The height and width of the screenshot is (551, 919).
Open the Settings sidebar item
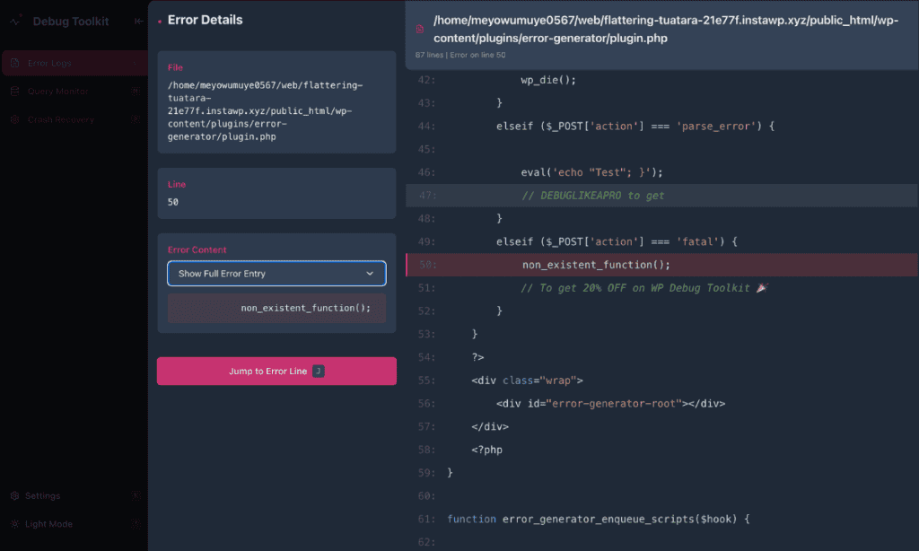(x=75, y=496)
